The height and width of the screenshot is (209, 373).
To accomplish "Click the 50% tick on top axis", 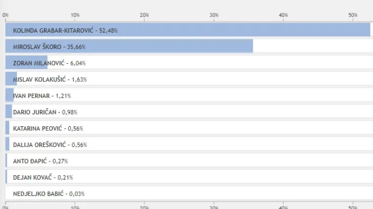I will 352,15.
